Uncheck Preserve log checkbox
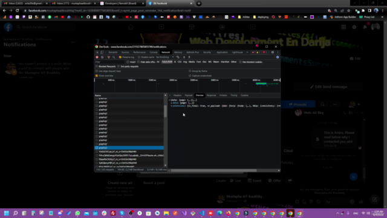Image resolution: width=387 pixels, height=218 pixels. 120,57
